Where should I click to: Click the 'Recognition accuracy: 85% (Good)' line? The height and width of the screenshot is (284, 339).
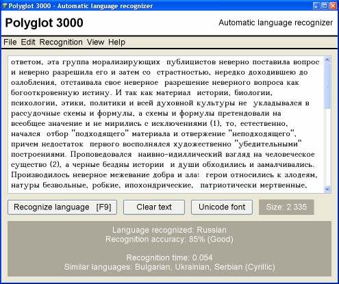169,240
